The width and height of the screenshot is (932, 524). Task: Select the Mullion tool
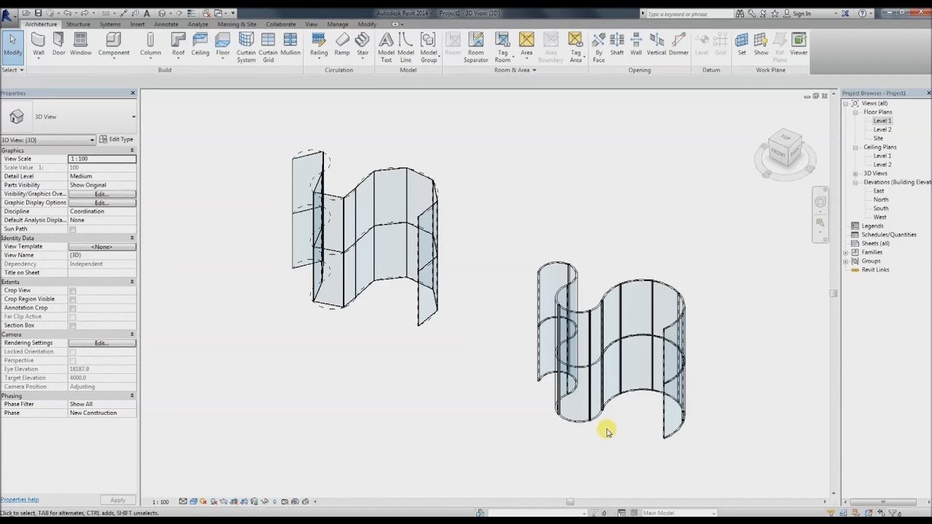[x=291, y=45]
